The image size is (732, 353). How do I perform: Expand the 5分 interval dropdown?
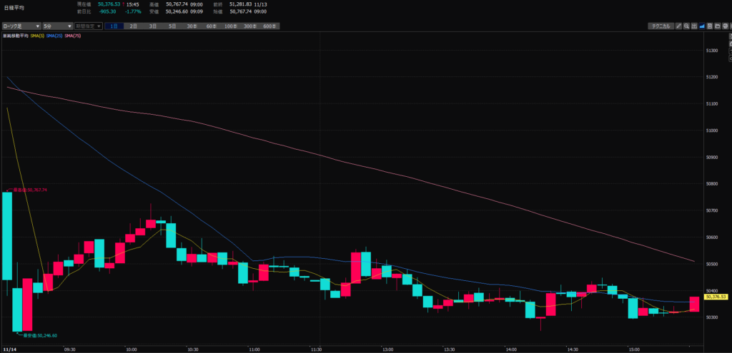point(57,26)
